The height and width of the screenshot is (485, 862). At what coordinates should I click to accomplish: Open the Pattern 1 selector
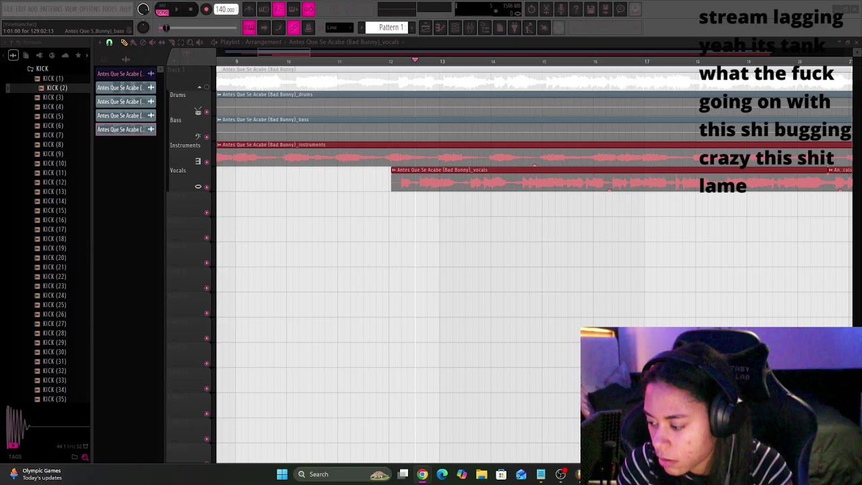388,28
